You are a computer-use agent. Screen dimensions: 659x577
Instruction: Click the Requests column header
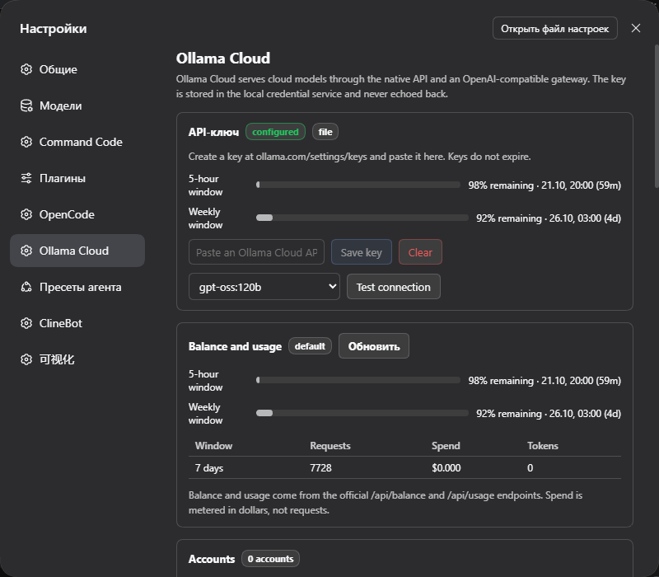pos(330,446)
